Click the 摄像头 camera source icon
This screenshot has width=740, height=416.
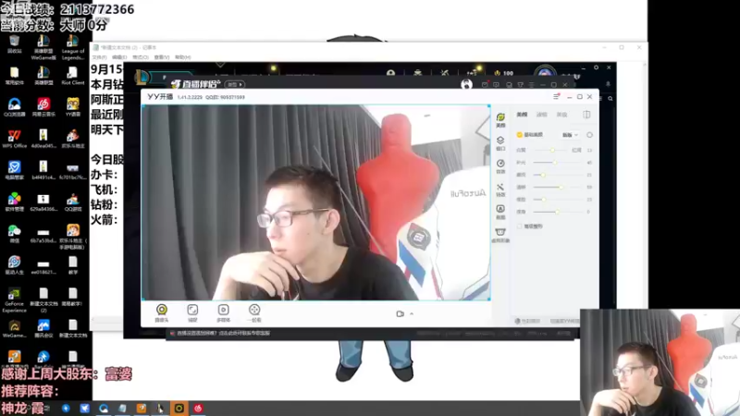pos(161,312)
